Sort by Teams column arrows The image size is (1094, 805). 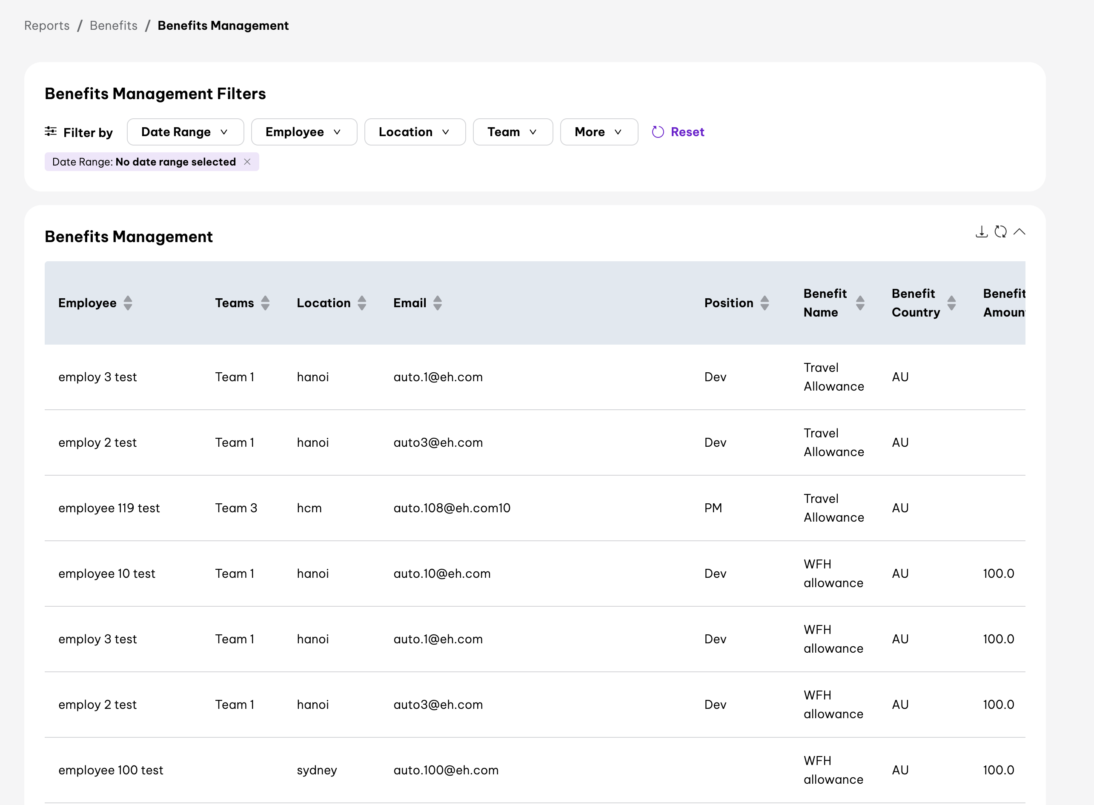coord(265,303)
